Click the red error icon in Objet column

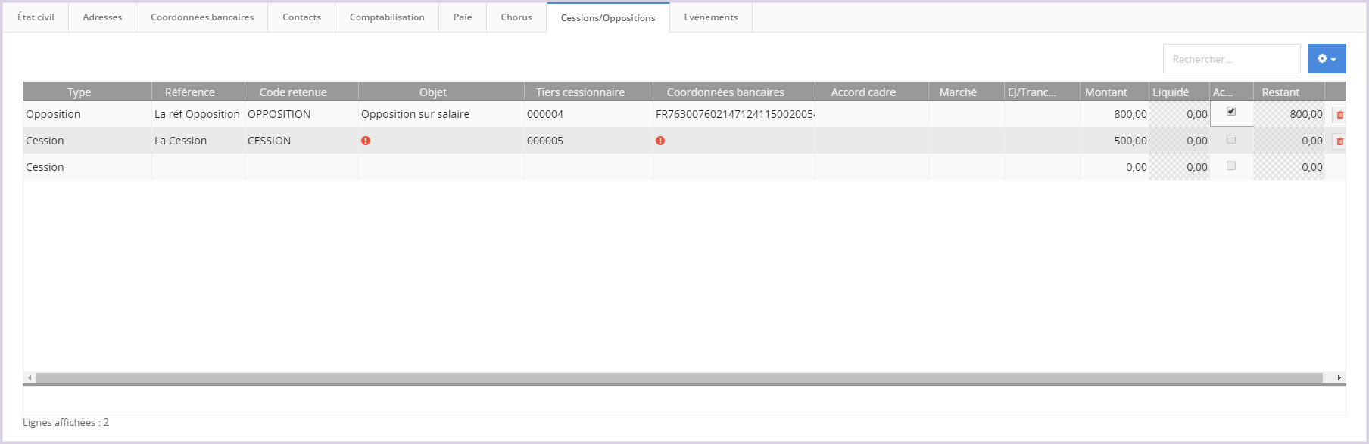tap(366, 141)
